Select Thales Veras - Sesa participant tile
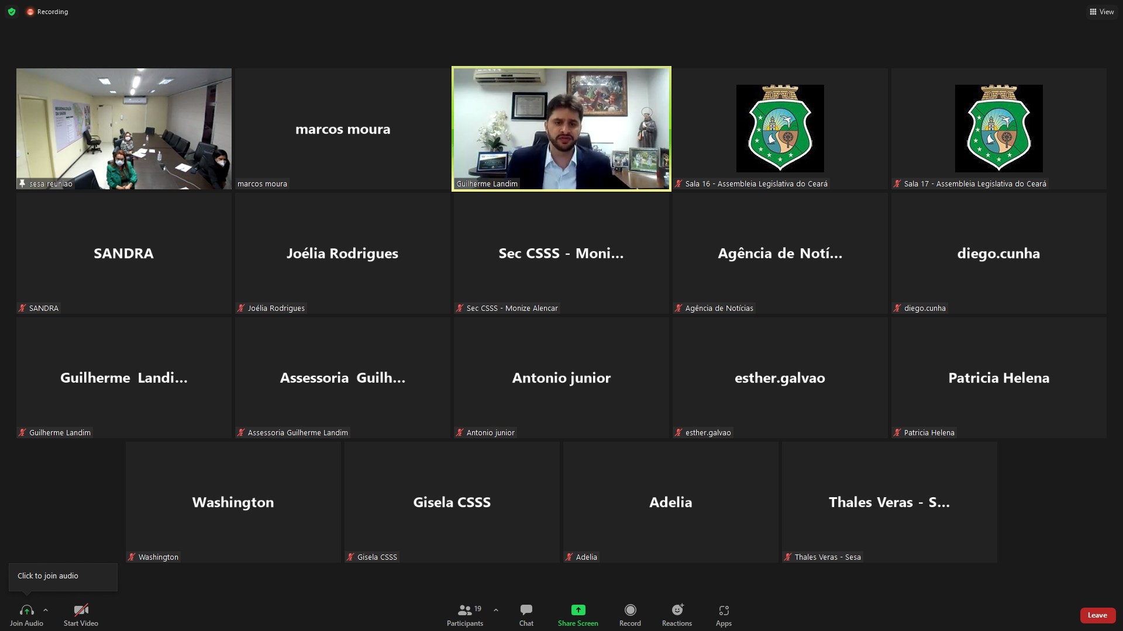 [889, 502]
